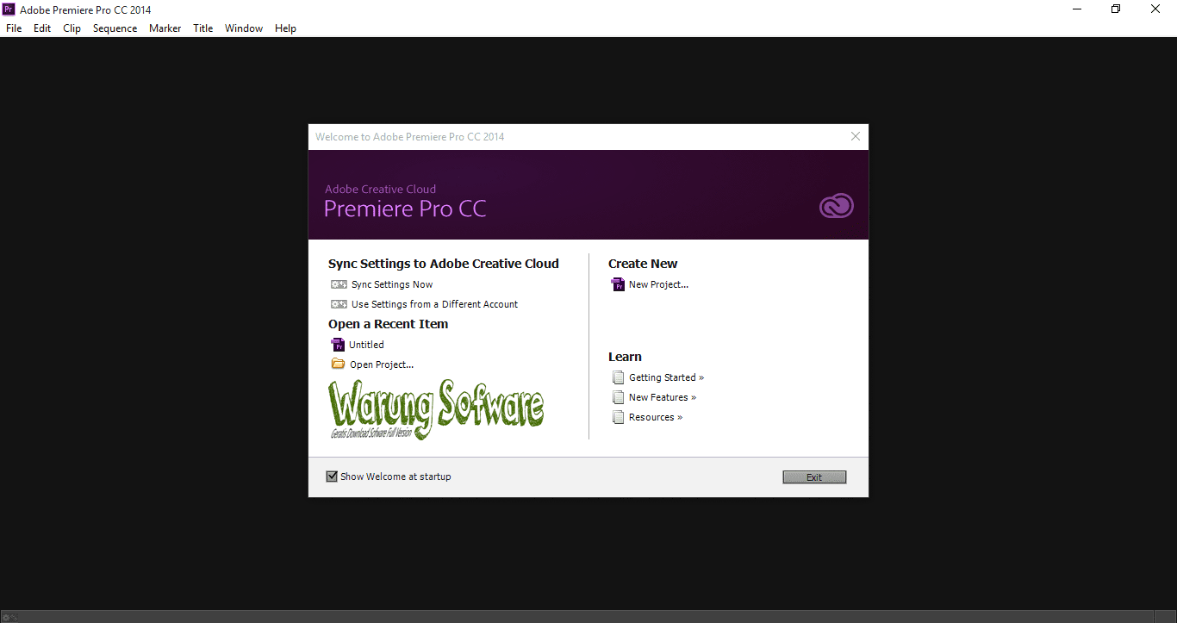Click the Open Project folder icon

click(338, 364)
